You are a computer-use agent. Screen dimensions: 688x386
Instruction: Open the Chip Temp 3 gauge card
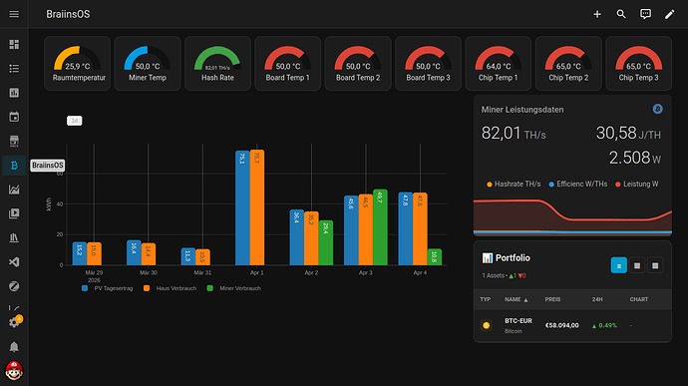coord(639,64)
